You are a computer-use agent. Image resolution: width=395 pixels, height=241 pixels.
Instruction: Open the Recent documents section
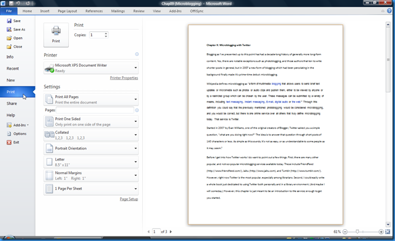click(x=13, y=69)
